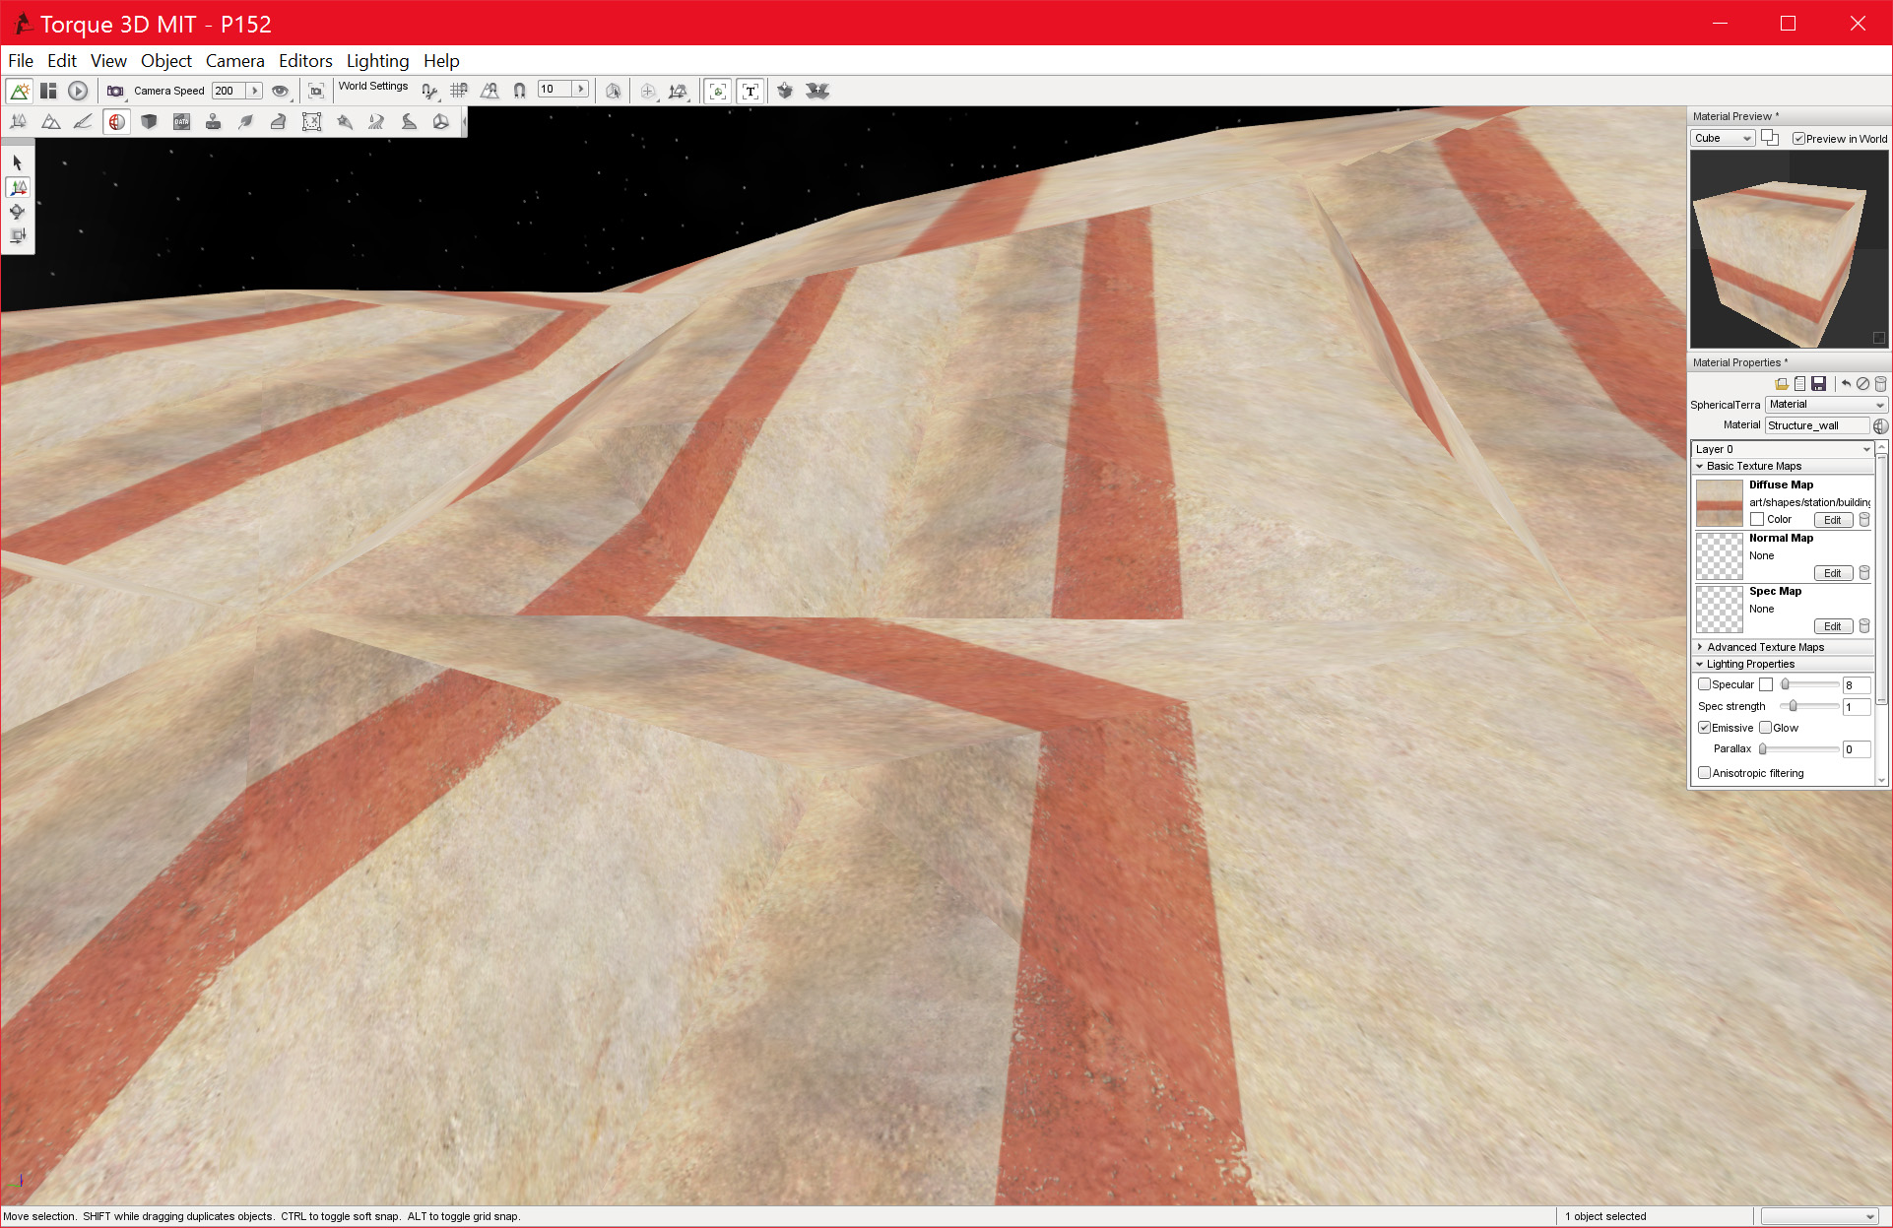Click the object bounding box selection icon

tap(614, 91)
